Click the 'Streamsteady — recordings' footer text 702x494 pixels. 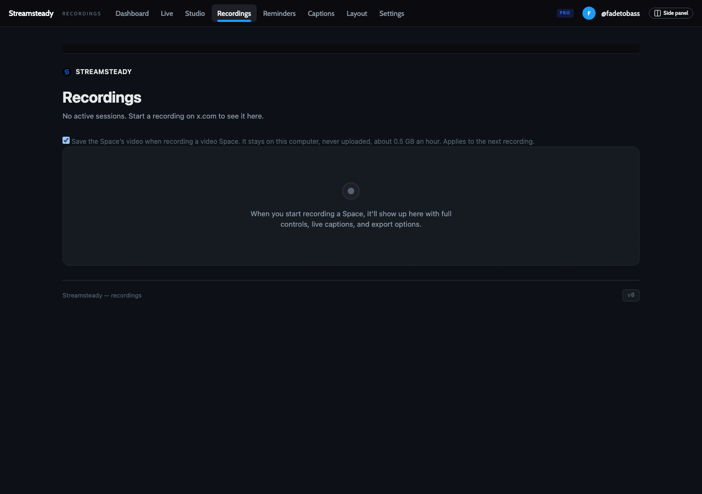click(102, 295)
